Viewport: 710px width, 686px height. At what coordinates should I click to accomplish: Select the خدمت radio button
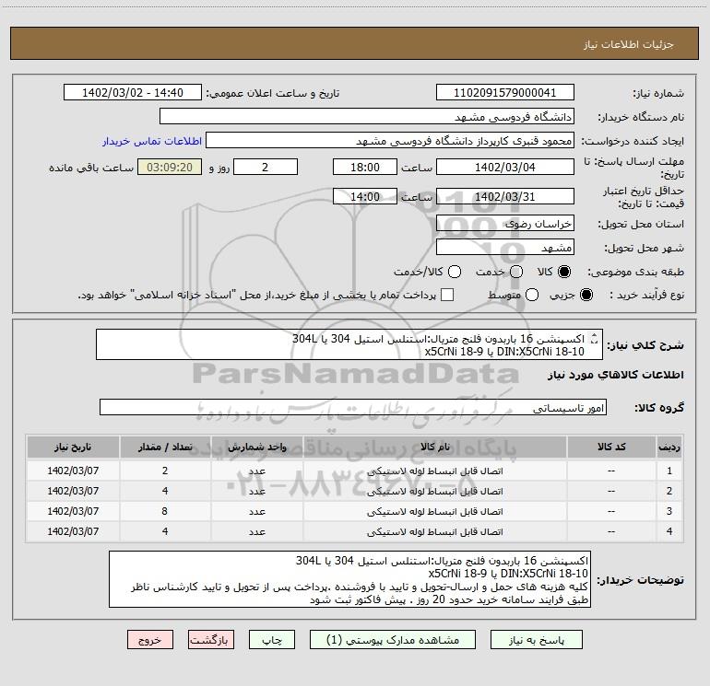coord(516,272)
